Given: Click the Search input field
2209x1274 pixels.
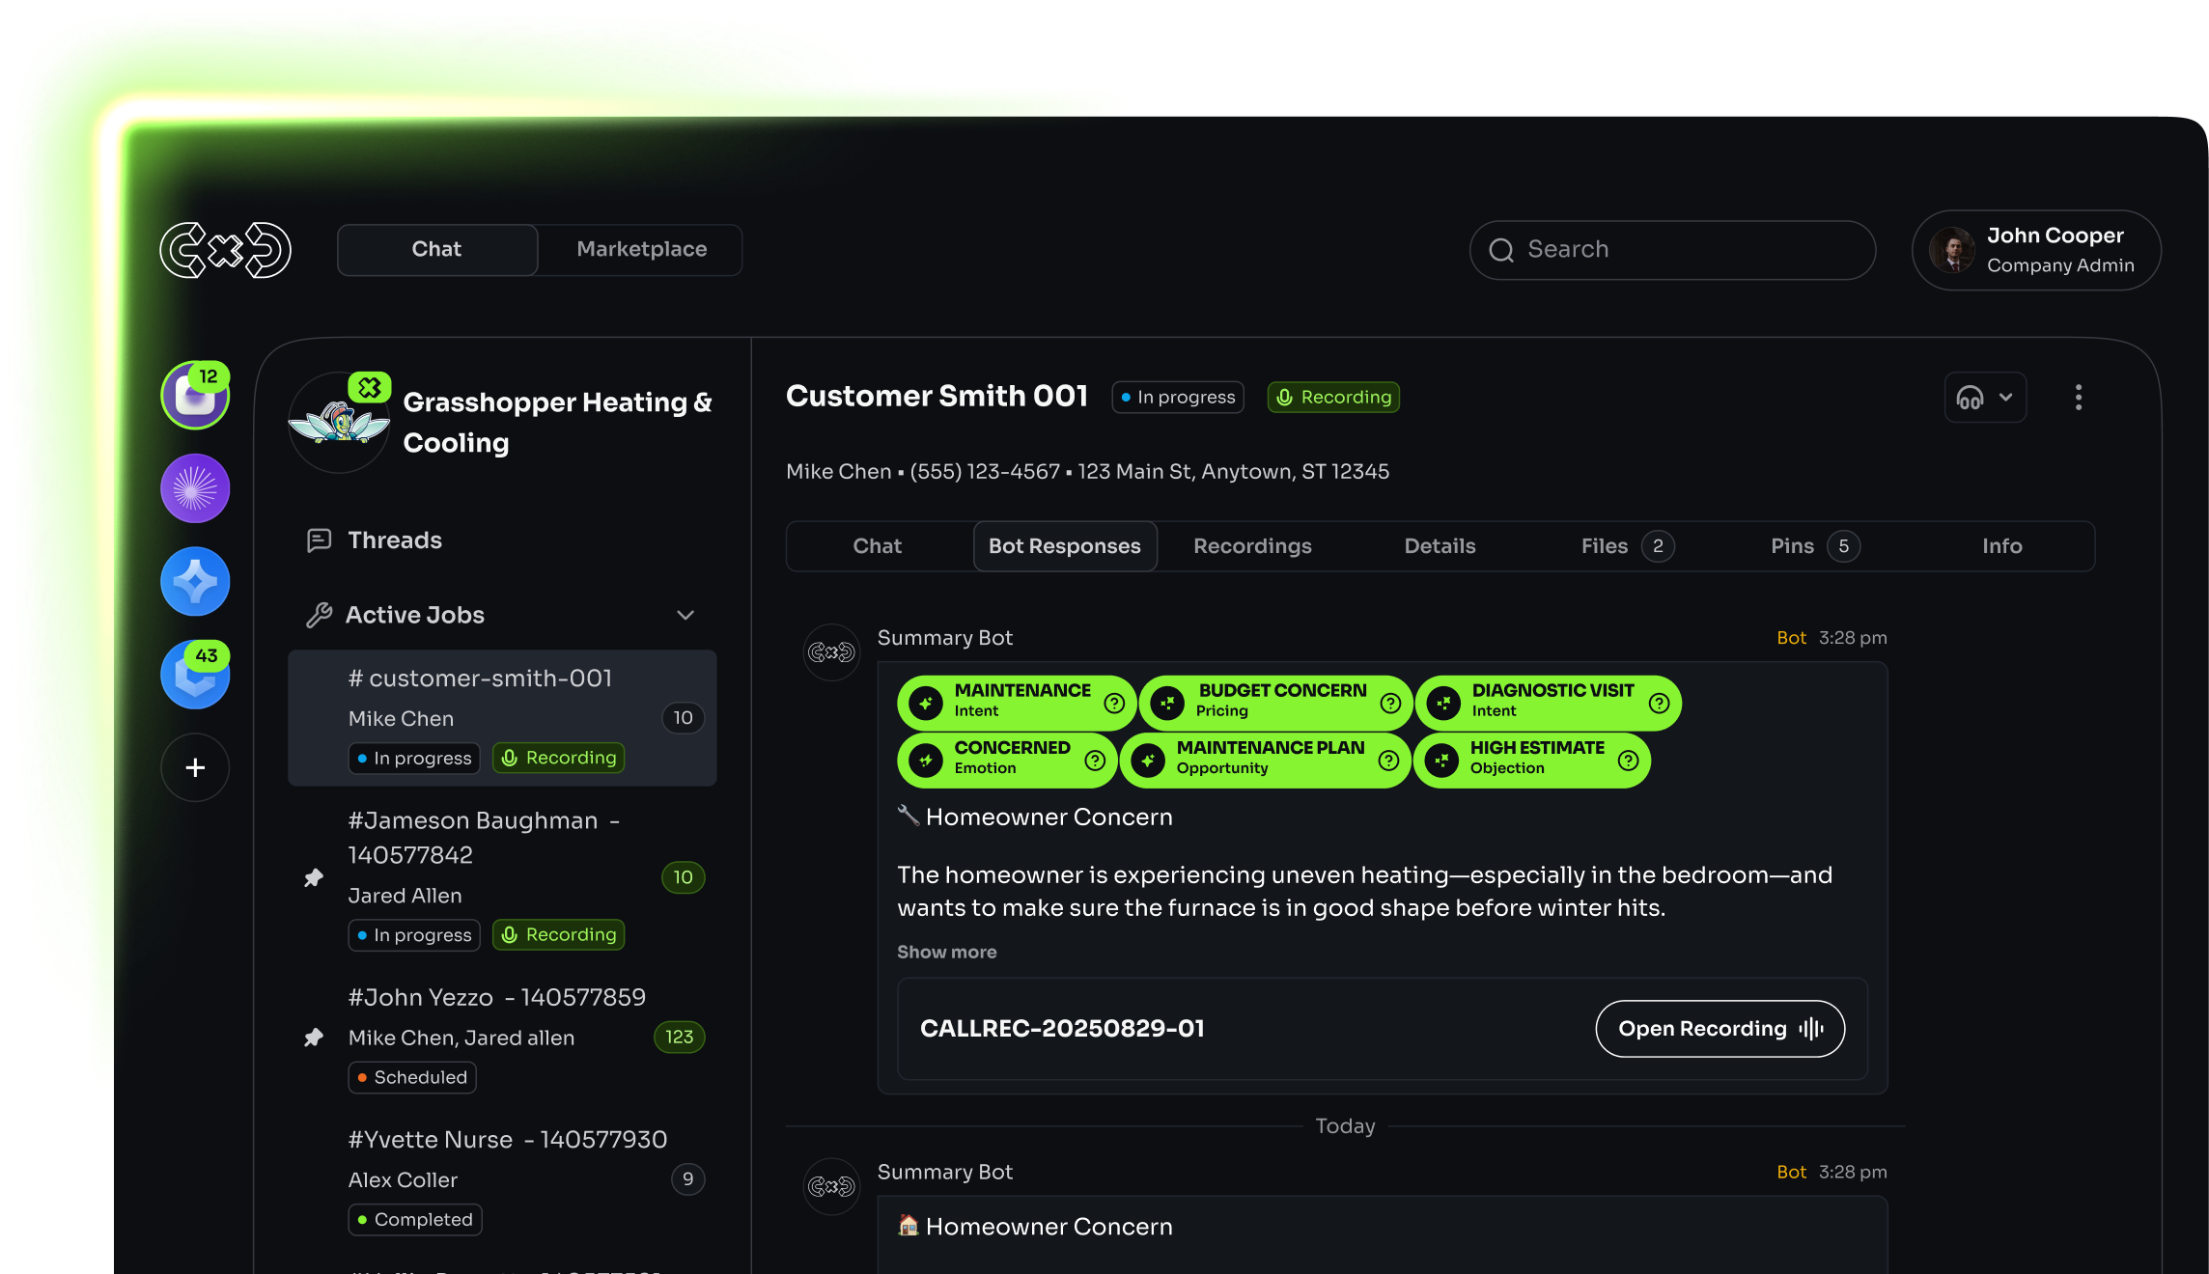Looking at the screenshot, I should (1672, 250).
